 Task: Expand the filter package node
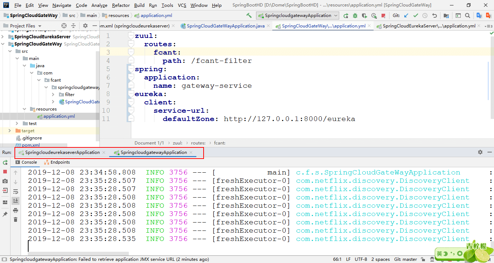[x=53, y=95]
